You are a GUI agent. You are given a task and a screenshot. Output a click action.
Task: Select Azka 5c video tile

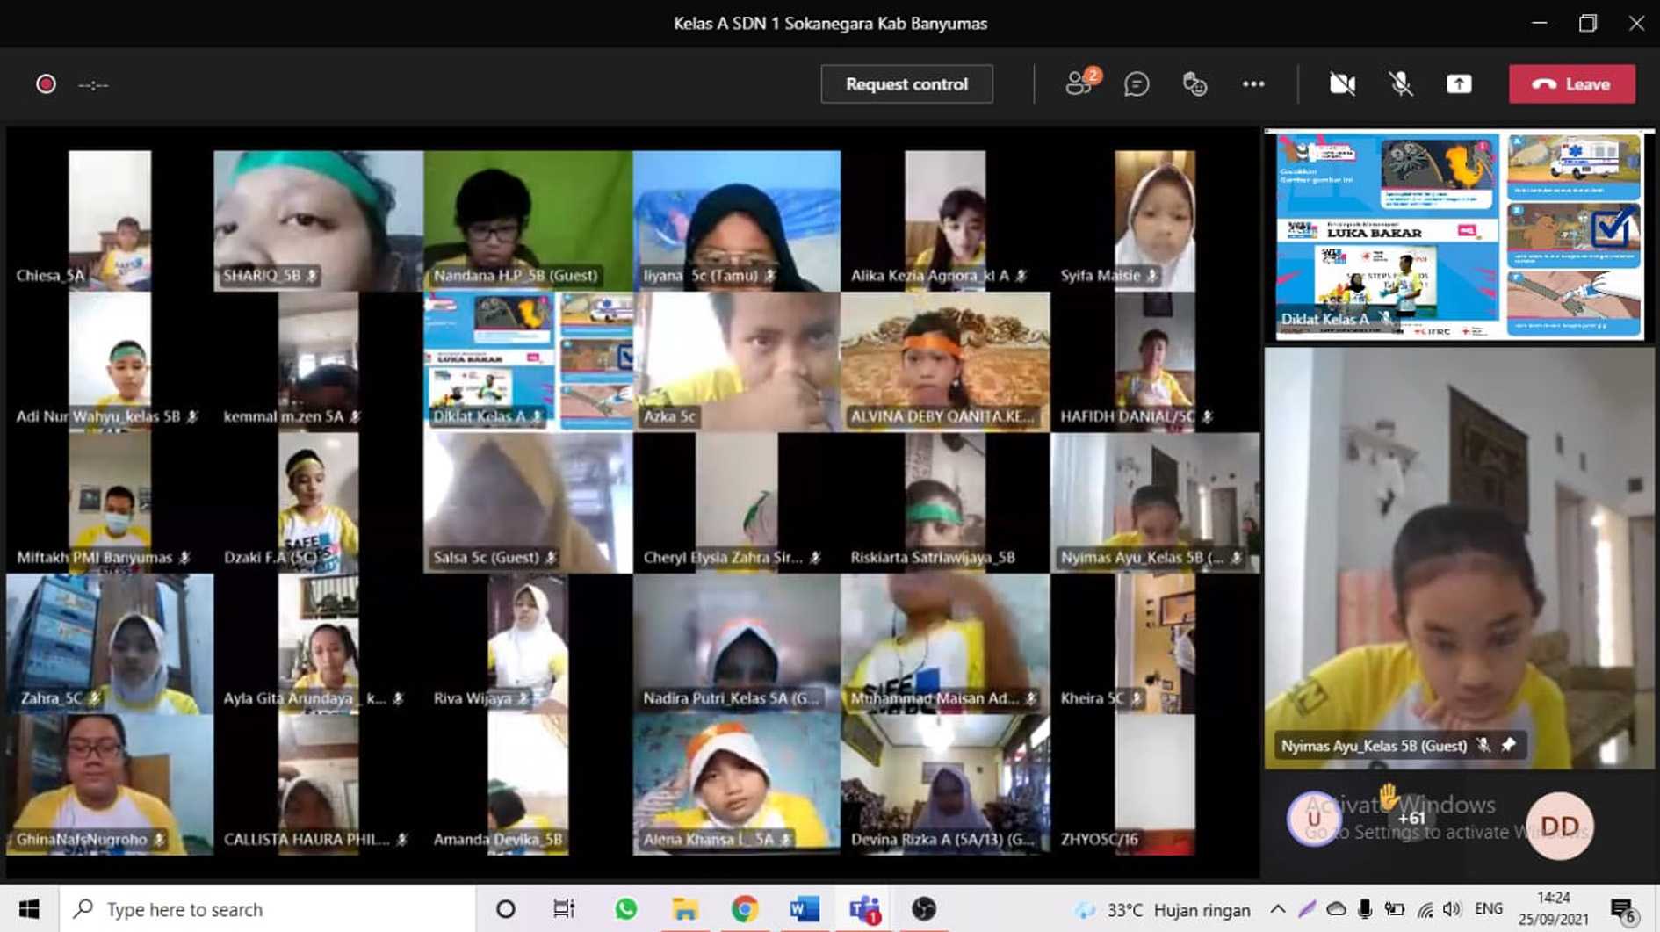pos(736,361)
